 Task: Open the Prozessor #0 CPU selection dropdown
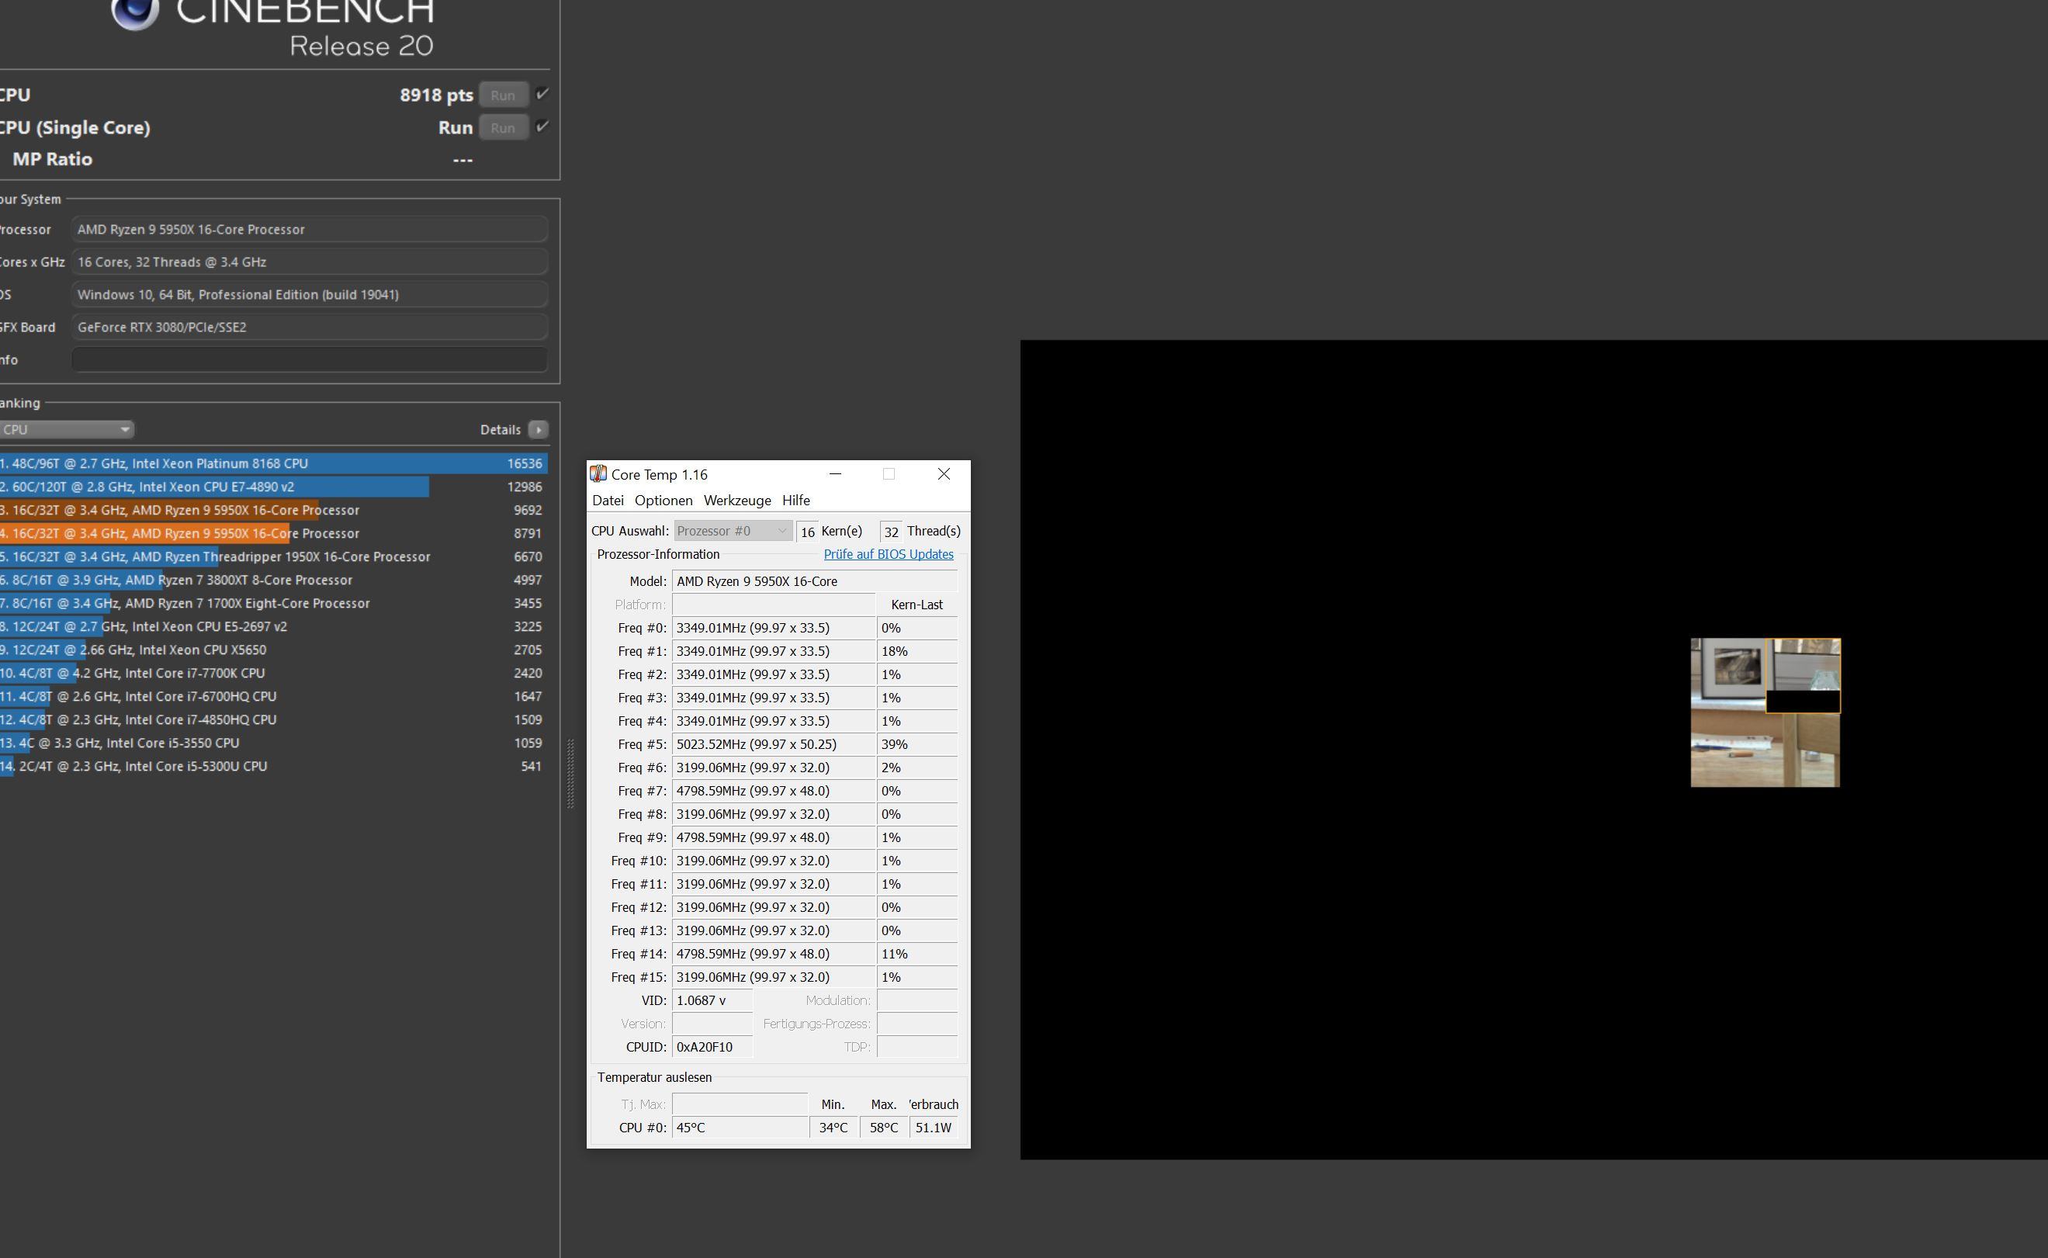click(733, 531)
